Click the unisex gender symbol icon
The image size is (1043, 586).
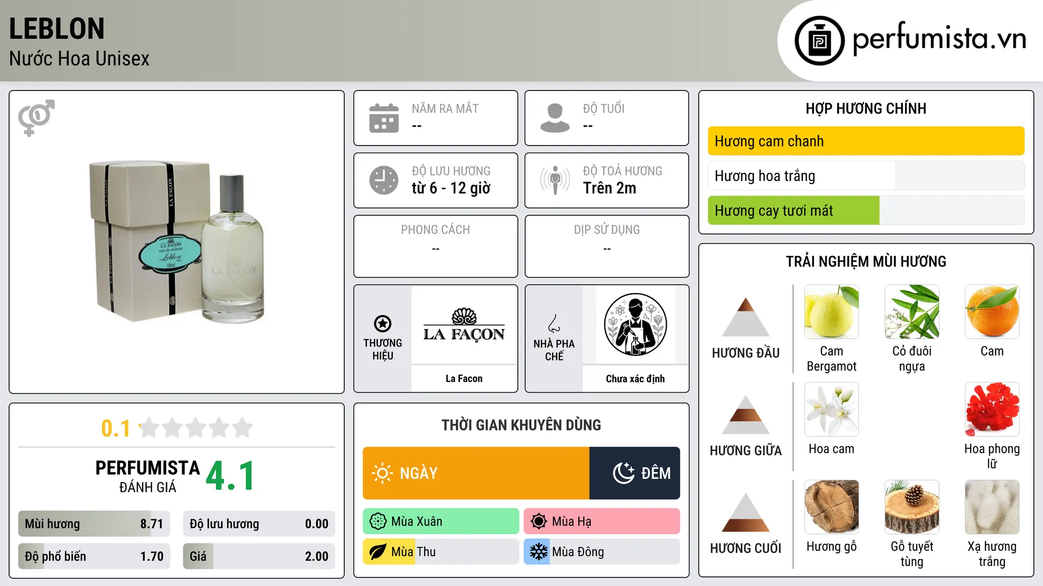36,118
